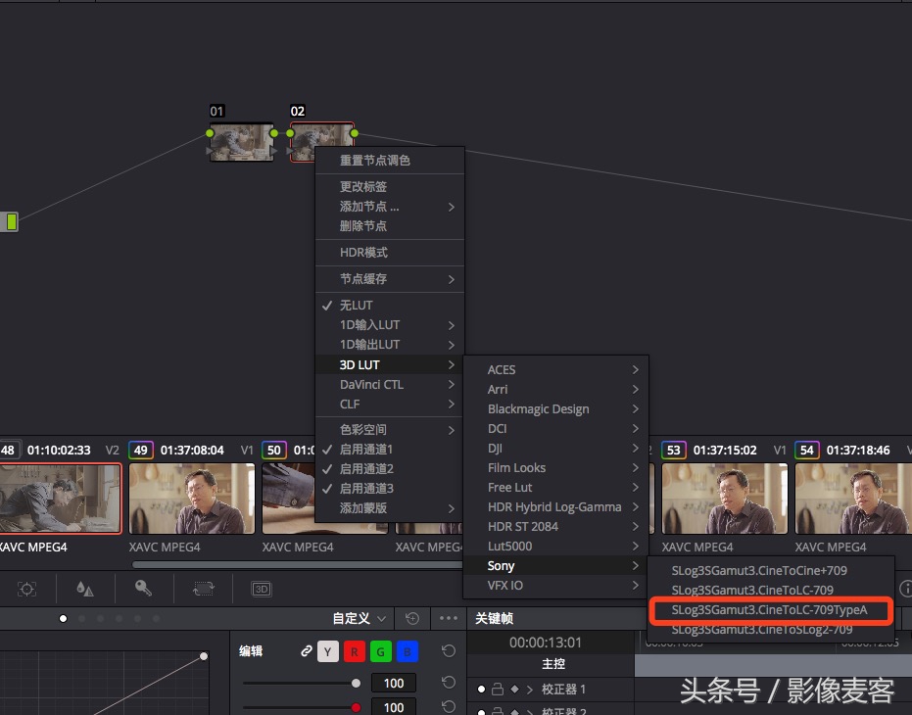Expand the 添加节点 submenu
Viewport: 912px width, 715px height.
389,207
